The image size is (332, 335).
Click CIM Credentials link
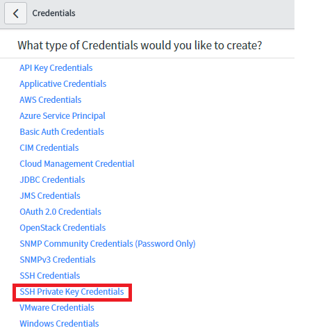49,148
